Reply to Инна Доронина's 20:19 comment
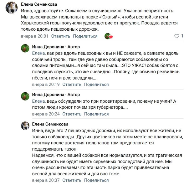 coord(72,85)
